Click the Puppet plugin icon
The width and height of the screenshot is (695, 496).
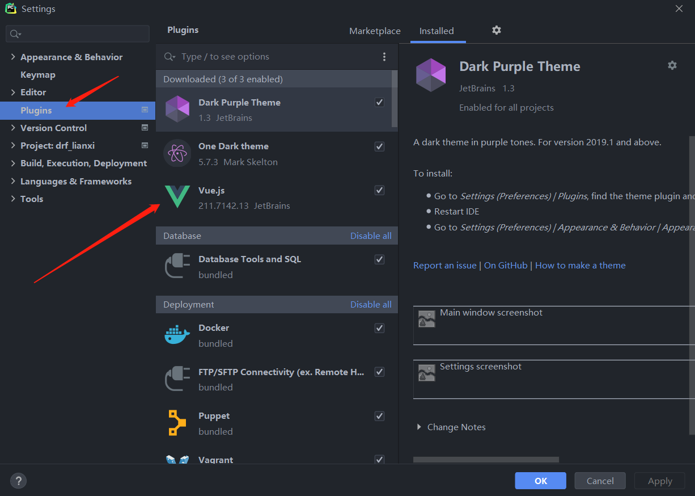click(177, 423)
